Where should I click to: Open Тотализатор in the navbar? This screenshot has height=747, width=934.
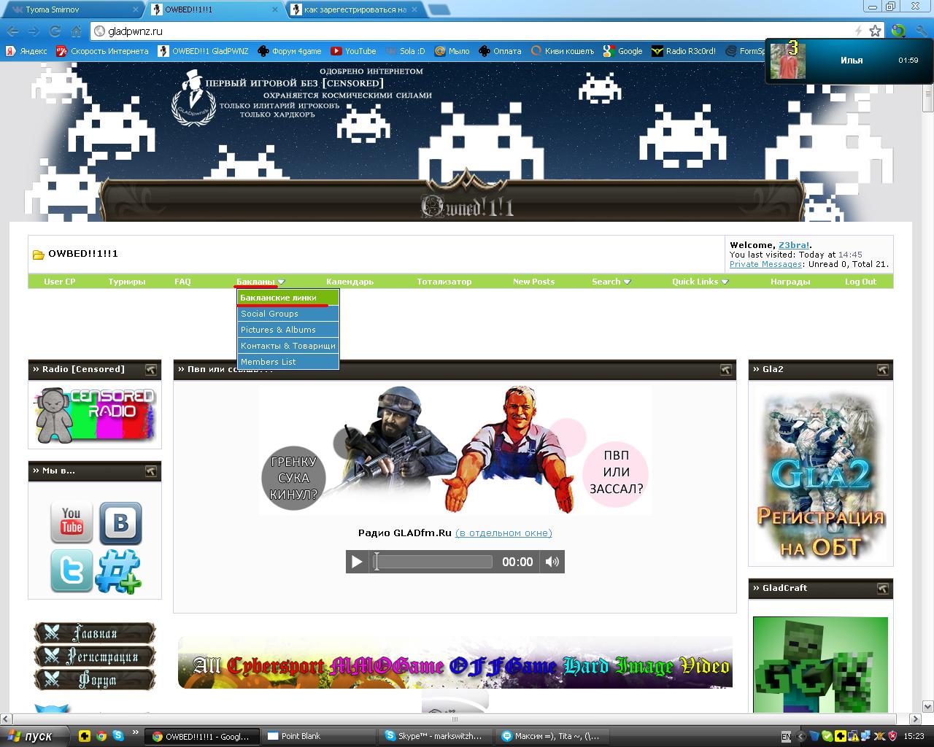click(444, 282)
